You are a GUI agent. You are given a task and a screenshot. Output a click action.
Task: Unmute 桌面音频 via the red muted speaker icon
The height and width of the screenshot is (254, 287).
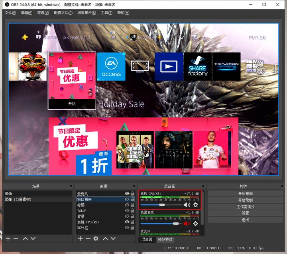coord(187,224)
